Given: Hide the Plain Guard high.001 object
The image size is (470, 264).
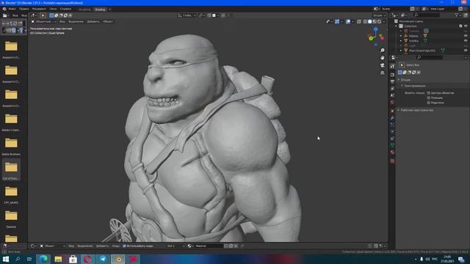Looking at the screenshot, I should pyautogui.click(x=466, y=51).
